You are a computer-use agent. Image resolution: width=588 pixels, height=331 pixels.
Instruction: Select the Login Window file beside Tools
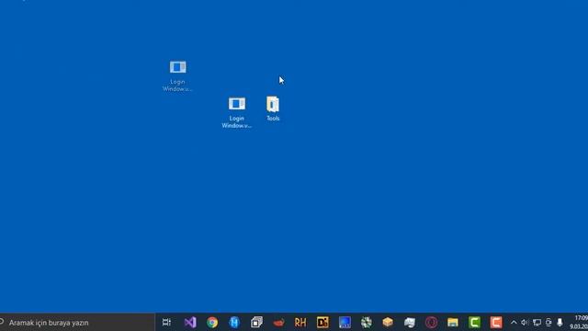(x=237, y=112)
